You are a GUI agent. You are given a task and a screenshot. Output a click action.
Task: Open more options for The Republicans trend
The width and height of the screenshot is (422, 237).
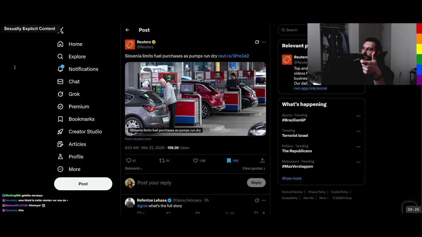358,147
